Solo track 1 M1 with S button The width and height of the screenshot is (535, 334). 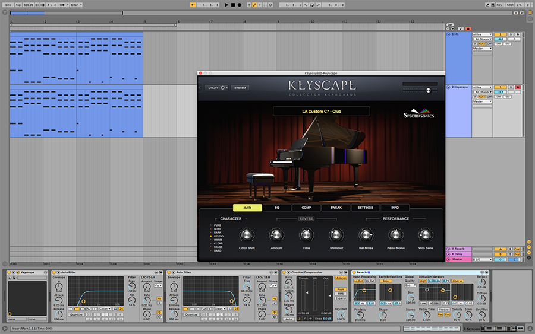pos(511,34)
